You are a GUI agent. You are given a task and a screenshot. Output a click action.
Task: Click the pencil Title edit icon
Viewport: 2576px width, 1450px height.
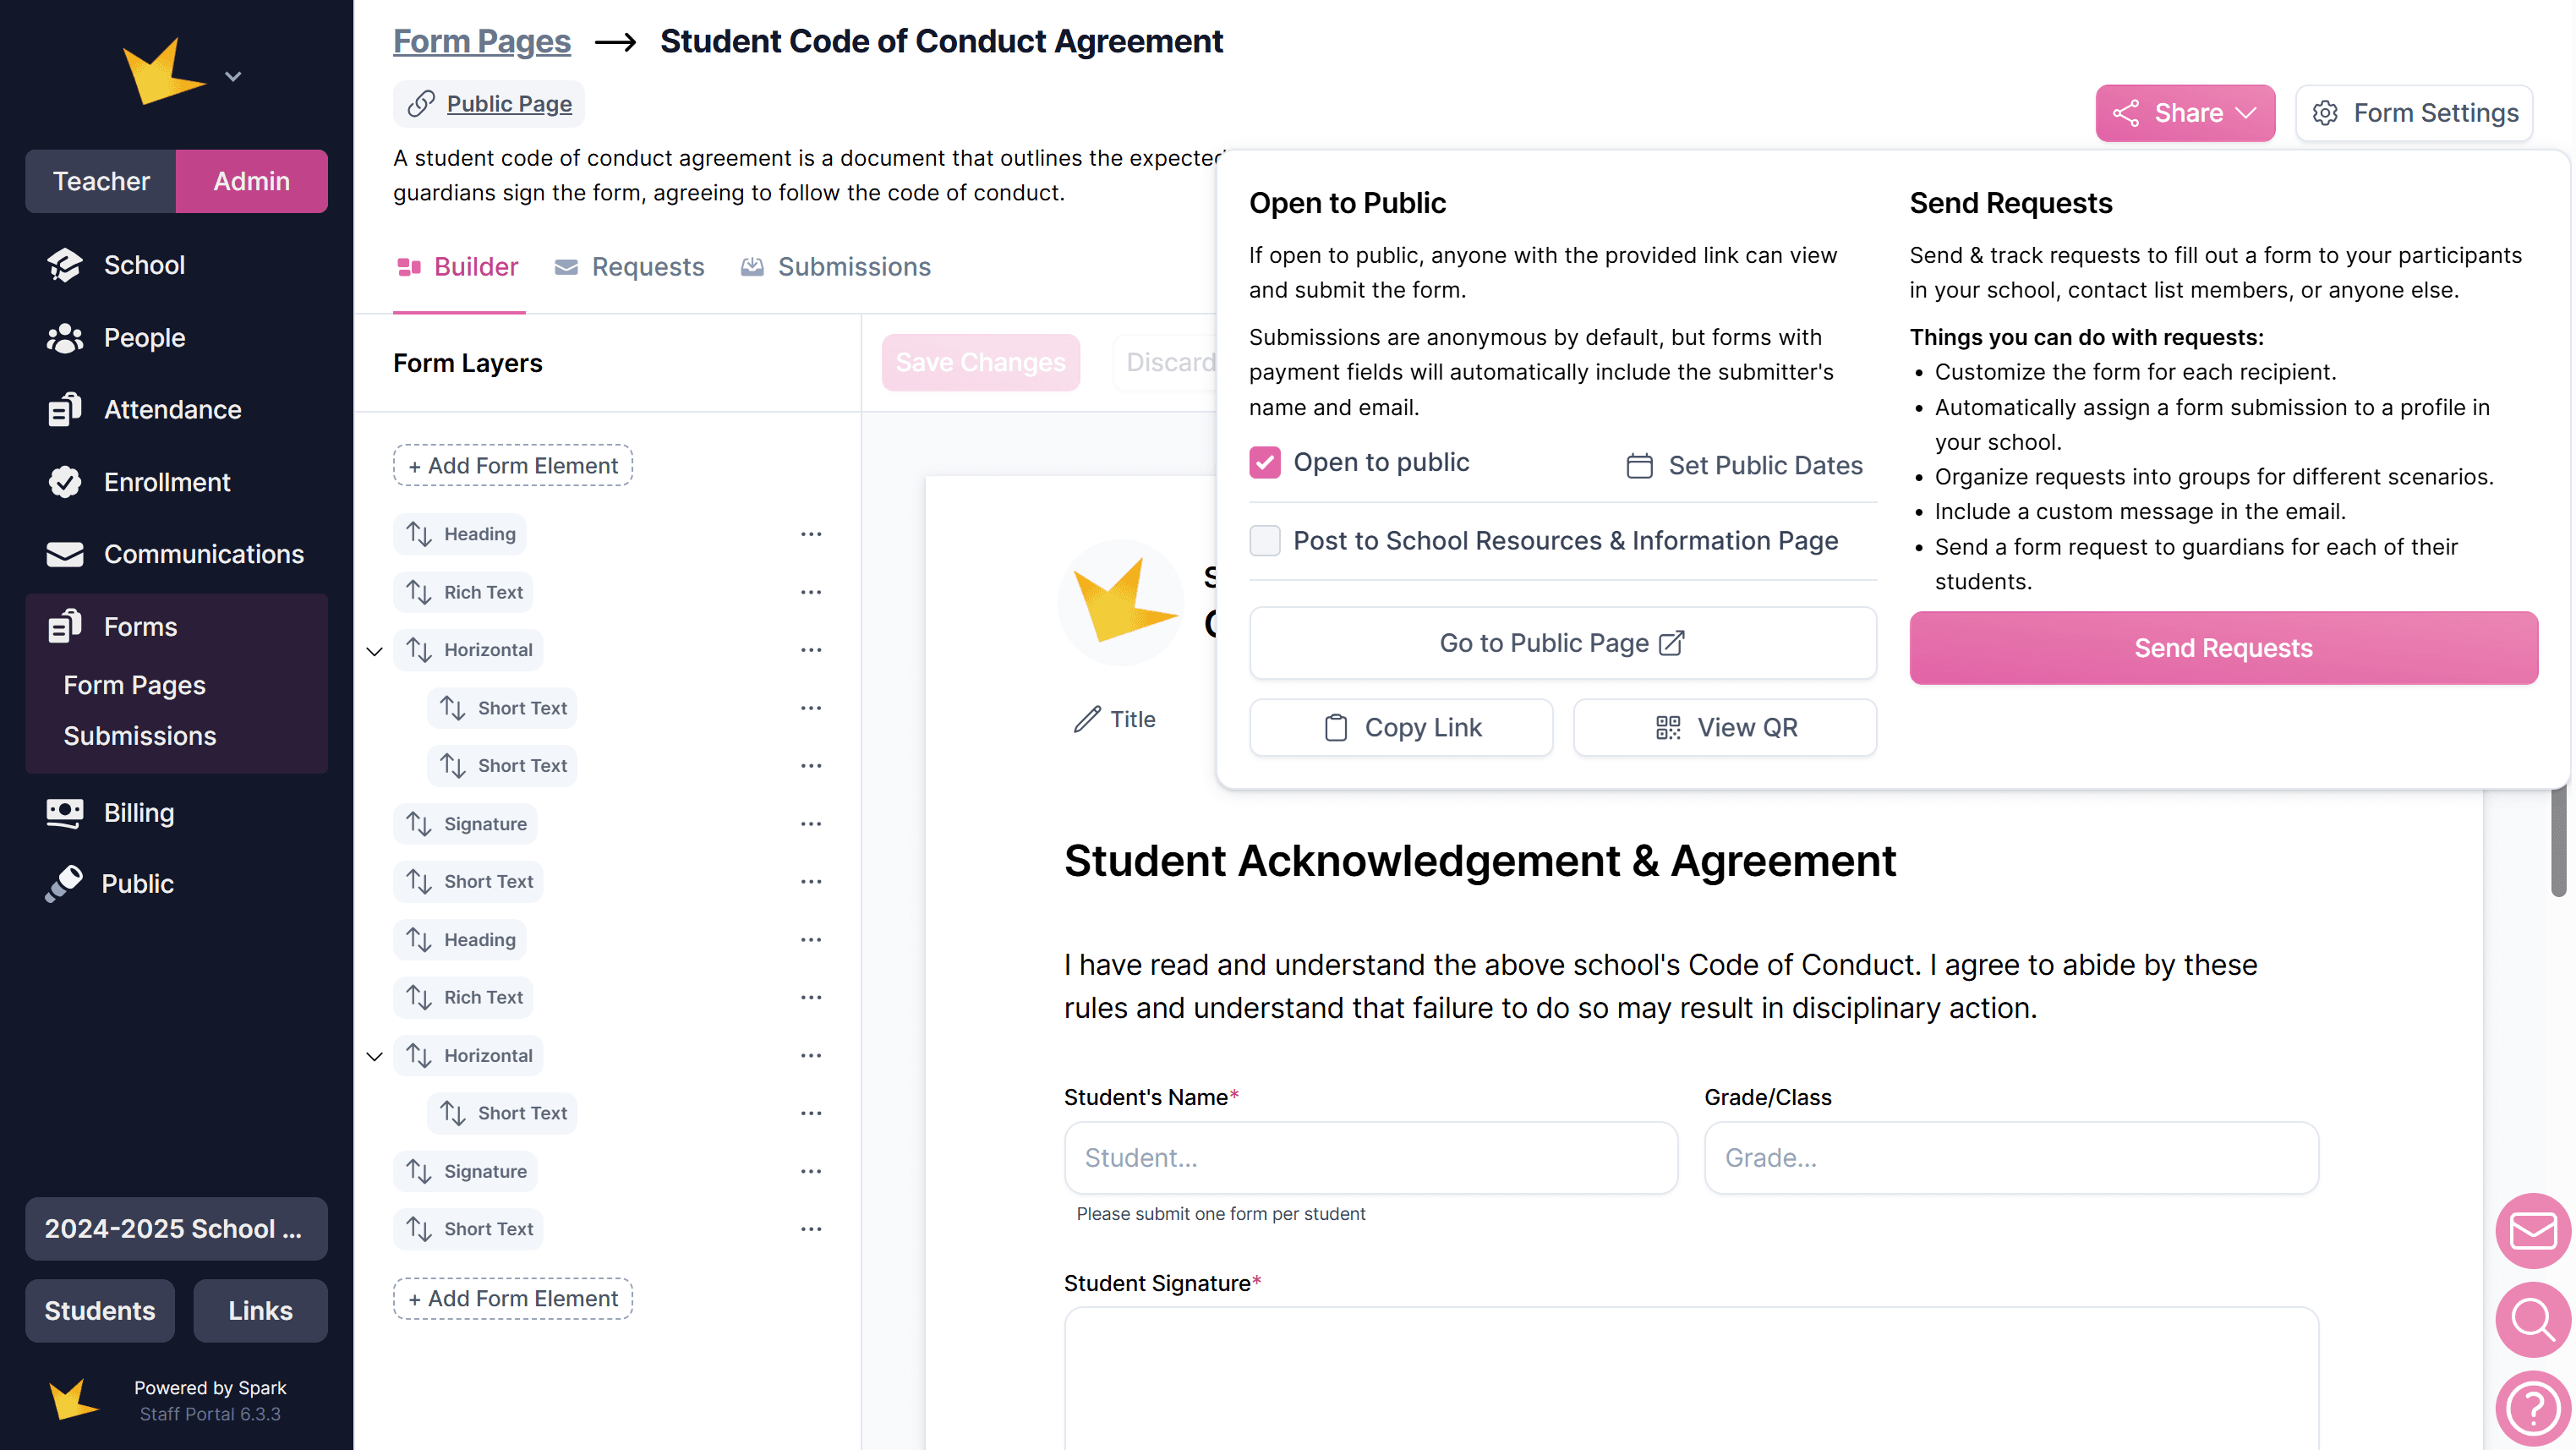1087,719
